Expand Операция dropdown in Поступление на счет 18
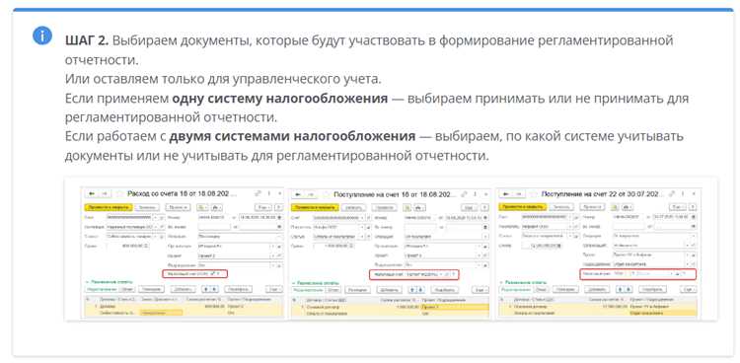The width and height of the screenshot is (740, 363). pyautogui.click(x=485, y=237)
